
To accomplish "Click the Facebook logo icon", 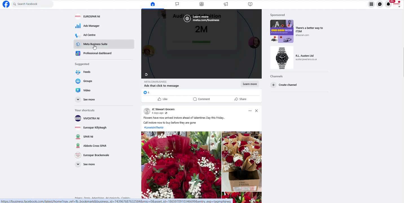I will tap(6, 4).
